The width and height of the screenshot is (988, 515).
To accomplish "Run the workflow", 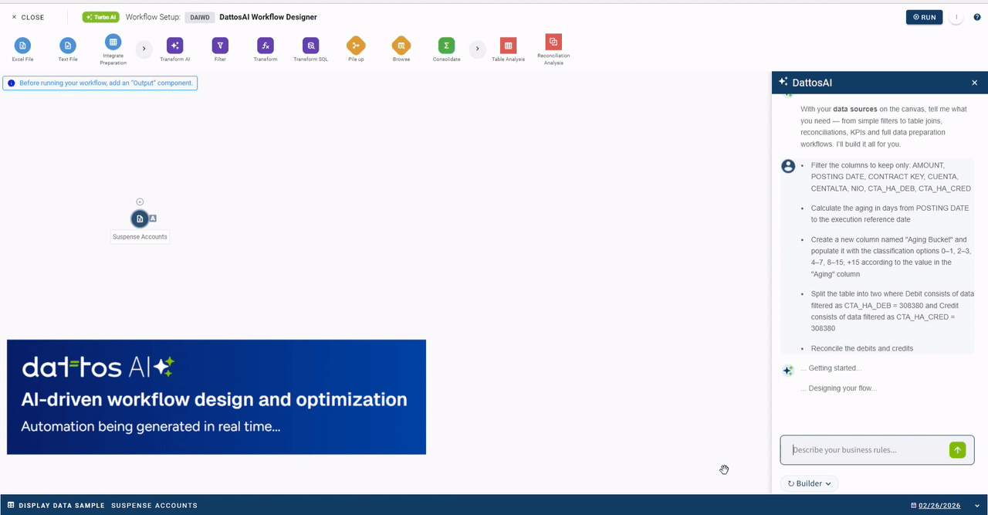I will tap(924, 16).
